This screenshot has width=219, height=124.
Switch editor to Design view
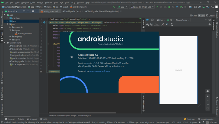point(210,16)
